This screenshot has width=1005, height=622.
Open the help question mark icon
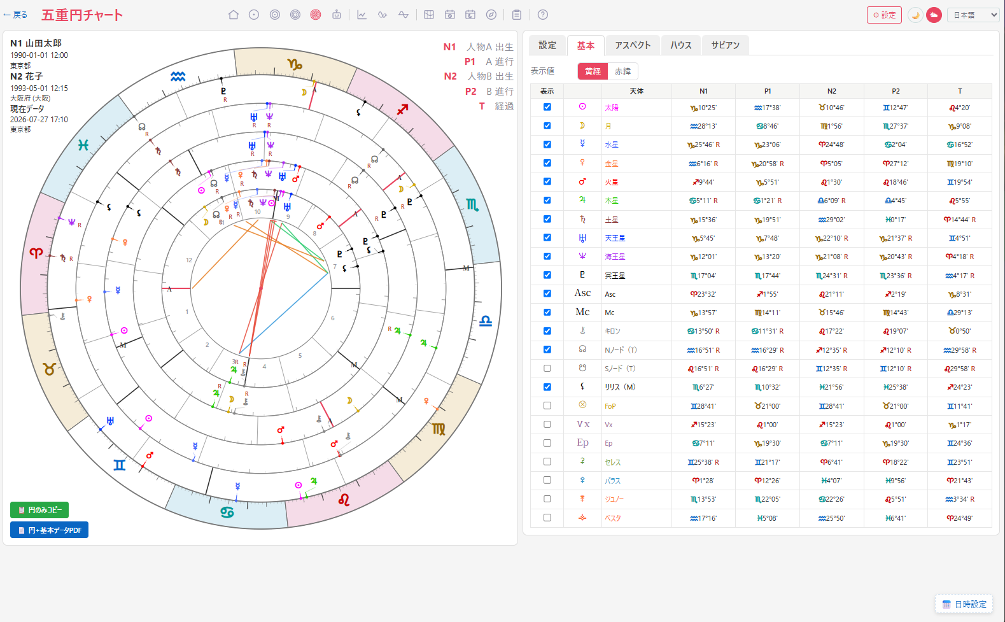543,15
